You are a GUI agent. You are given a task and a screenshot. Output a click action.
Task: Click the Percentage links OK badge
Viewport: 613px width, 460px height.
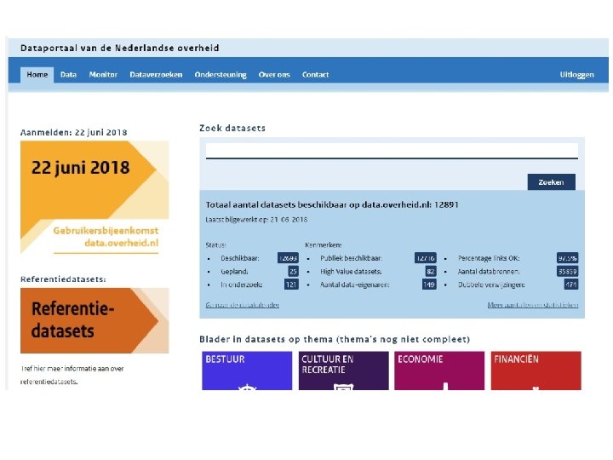coord(568,258)
